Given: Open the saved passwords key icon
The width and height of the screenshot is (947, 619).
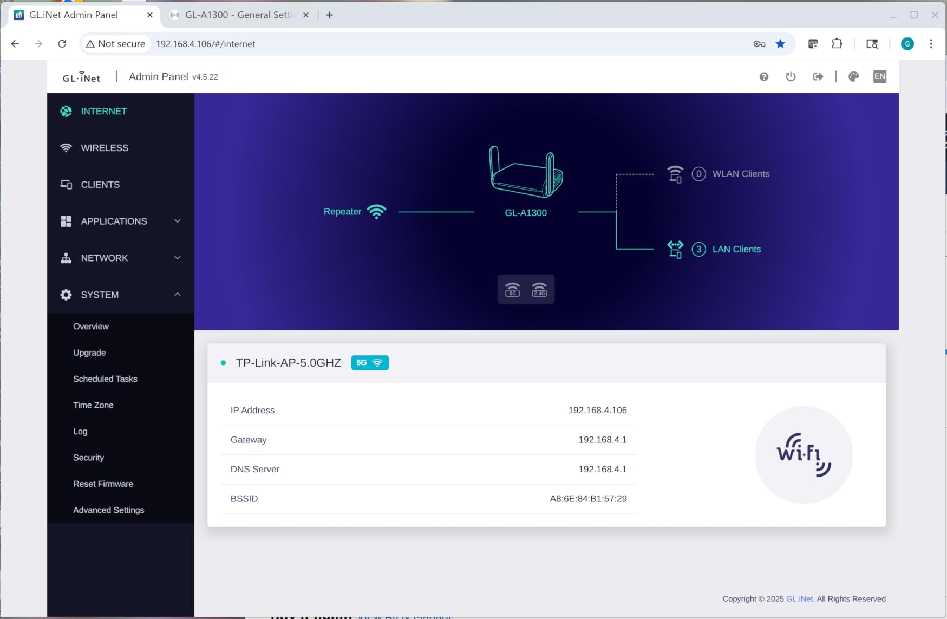Looking at the screenshot, I should point(759,44).
